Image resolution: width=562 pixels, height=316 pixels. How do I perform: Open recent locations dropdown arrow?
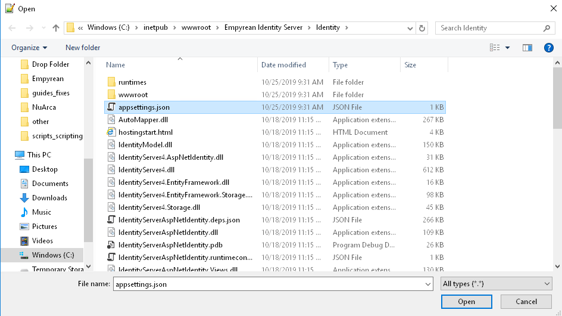coord(43,27)
